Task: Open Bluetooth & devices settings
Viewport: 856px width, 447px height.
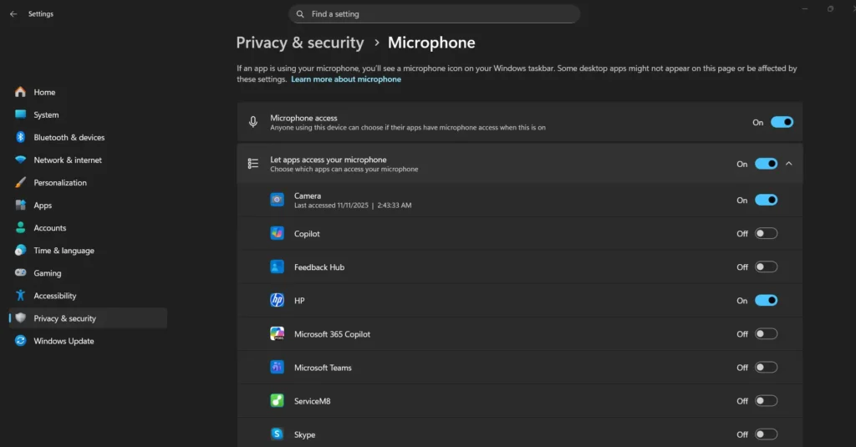Action: tap(89, 138)
